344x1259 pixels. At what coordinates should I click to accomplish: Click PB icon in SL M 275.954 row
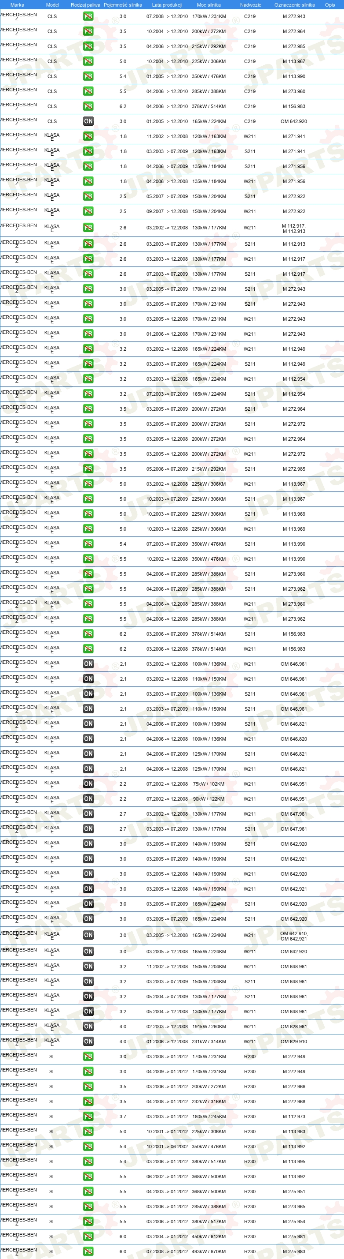click(88, 1222)
